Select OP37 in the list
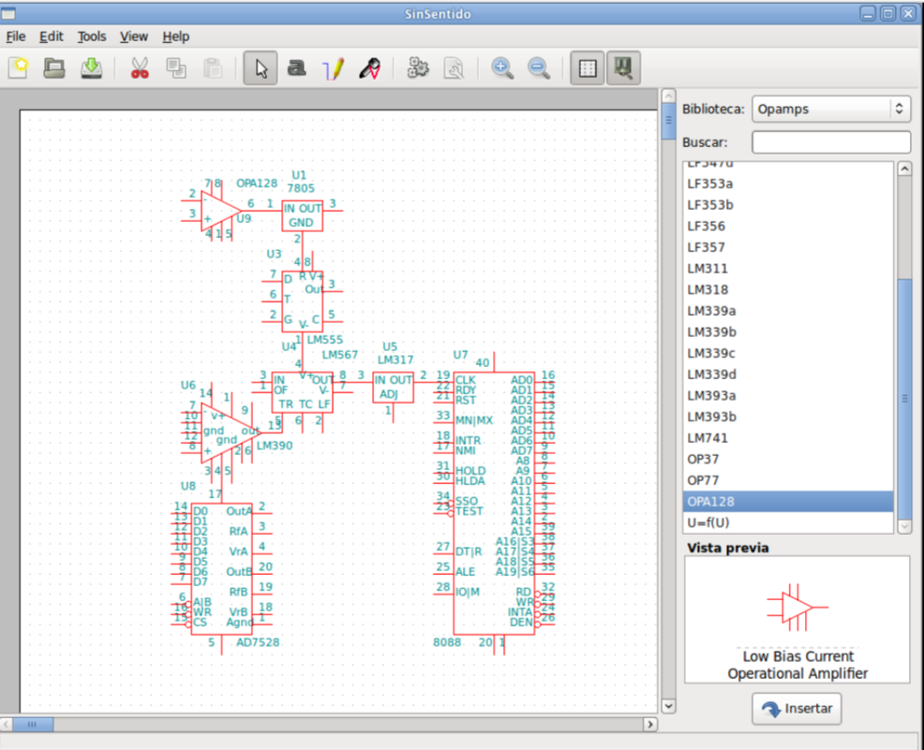Screen dimensions: 924x750 click(788, 459)
